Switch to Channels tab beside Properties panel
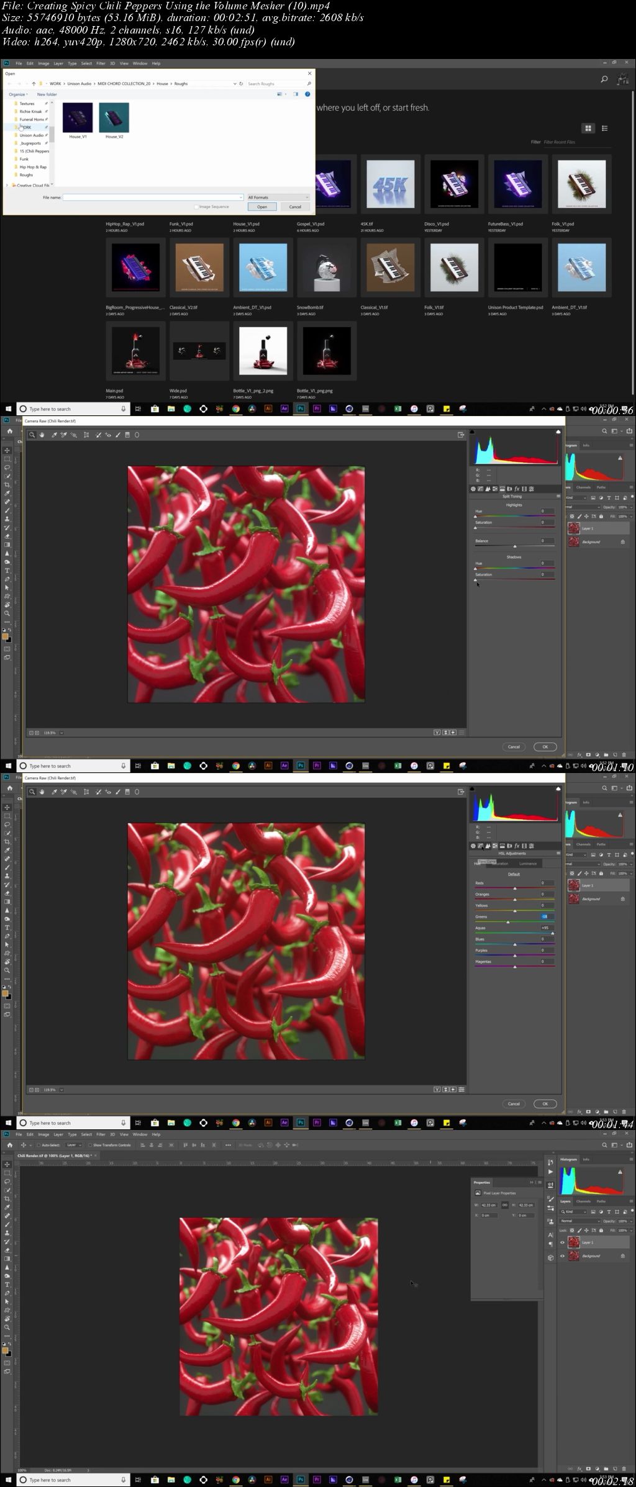The width and height of the screenshot is (636, 1487). pyautogui.click(x=583, y=1201)
